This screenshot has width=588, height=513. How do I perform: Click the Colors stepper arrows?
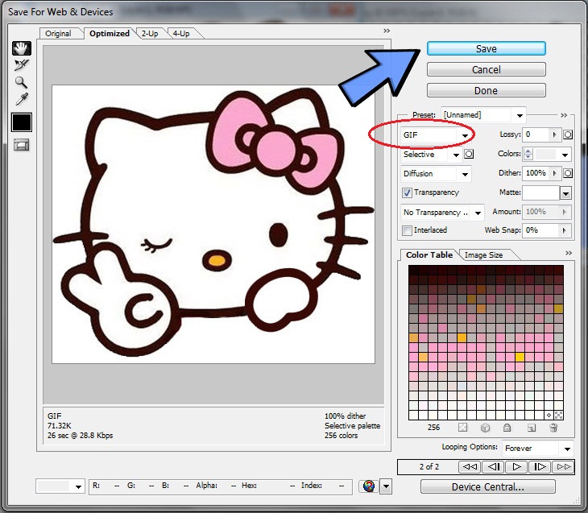[528, 154]
